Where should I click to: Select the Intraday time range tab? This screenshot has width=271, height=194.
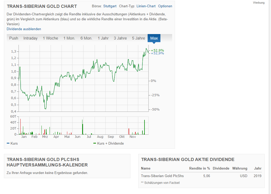pos(31,38)
